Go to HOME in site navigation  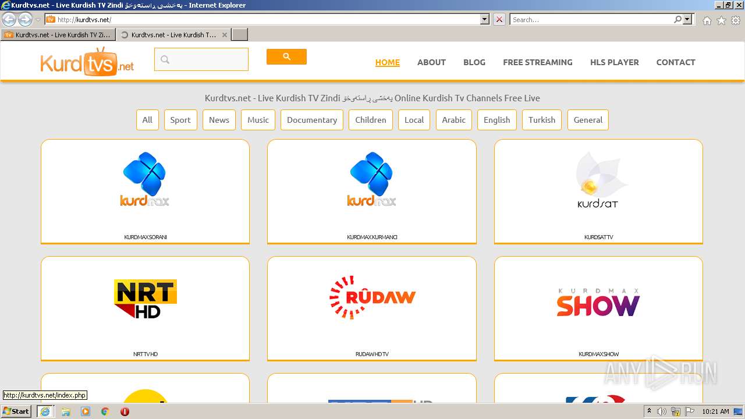(388, 62)
